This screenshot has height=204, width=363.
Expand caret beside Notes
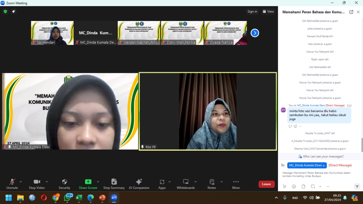tap(221, 182)
